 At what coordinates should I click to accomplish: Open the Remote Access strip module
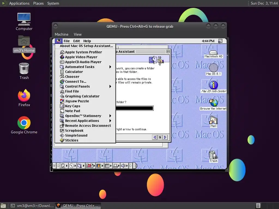tap(90, 166)
